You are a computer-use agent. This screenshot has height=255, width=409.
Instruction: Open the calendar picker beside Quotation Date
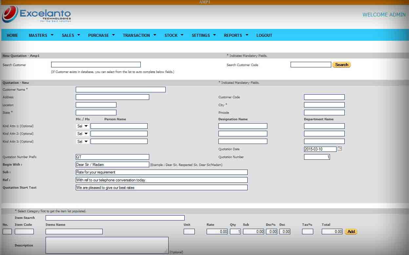point(340,149)
